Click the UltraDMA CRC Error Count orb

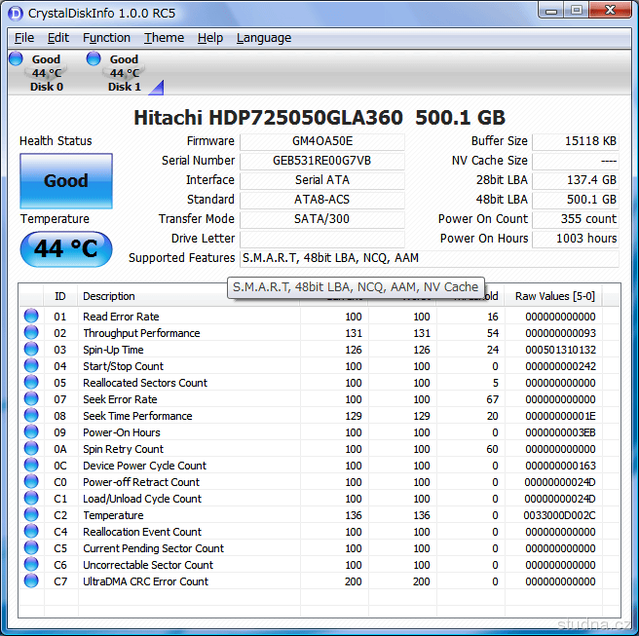coord(31,581)
